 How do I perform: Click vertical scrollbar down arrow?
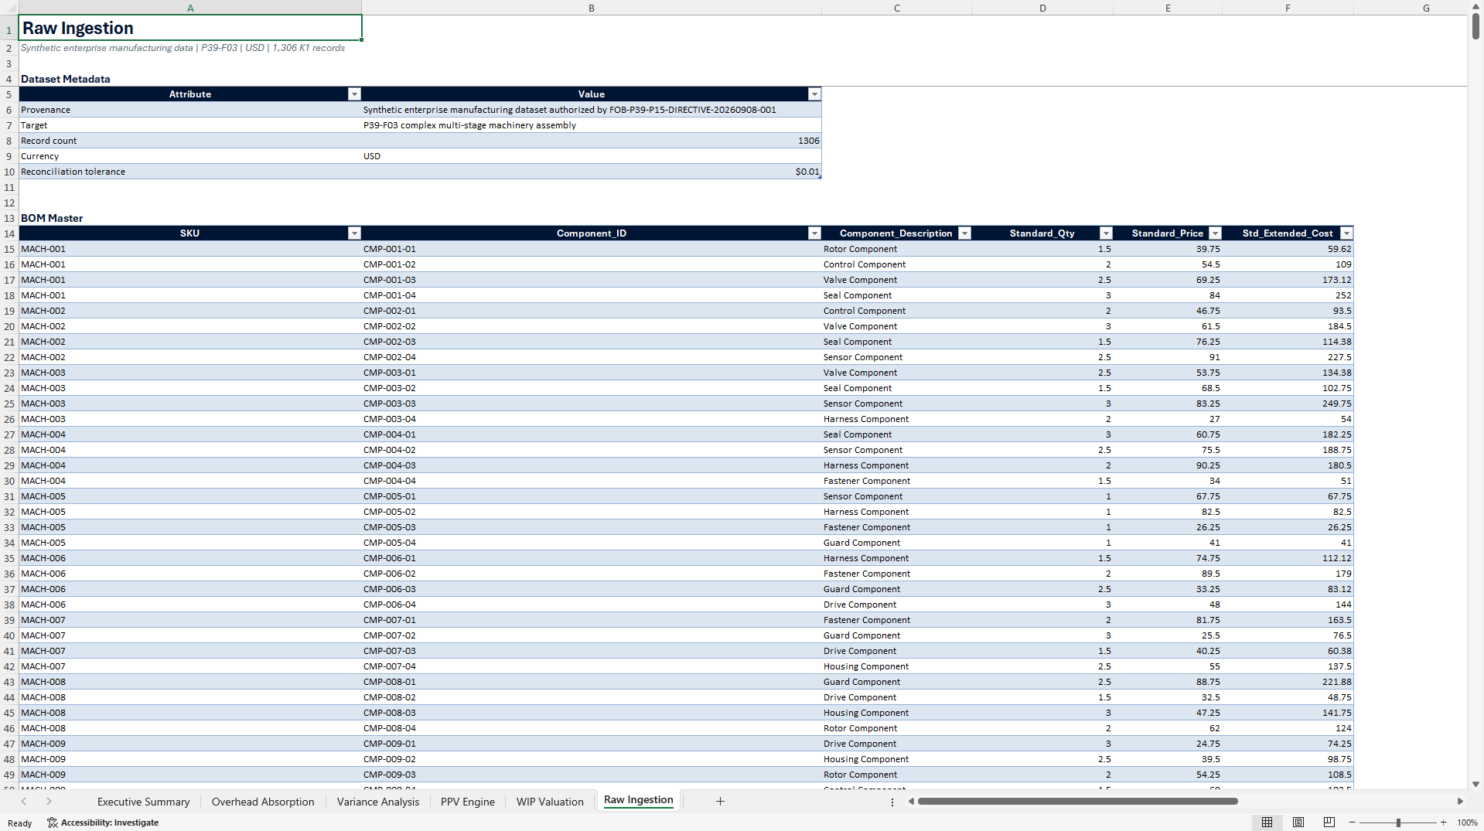tap(1475, 784)
